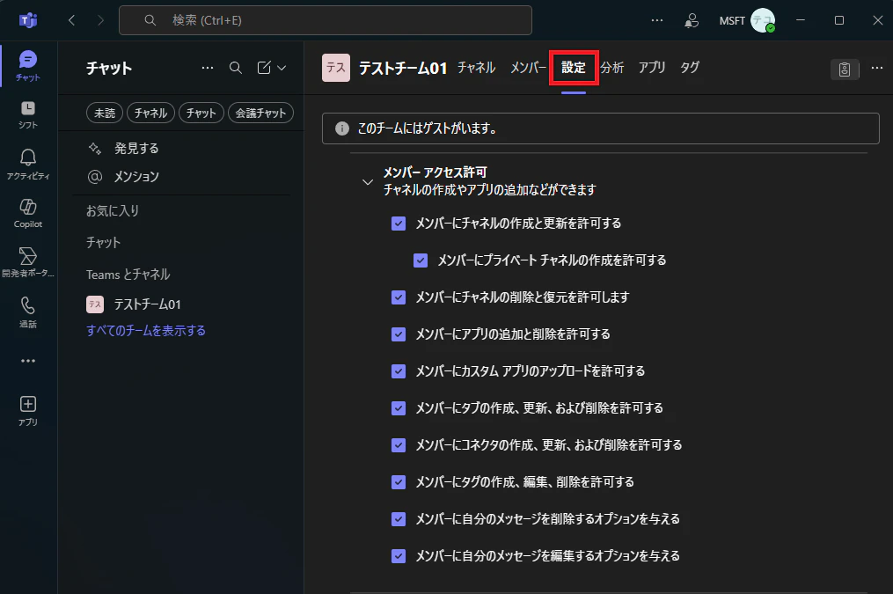893x594 pixels.
Task: Switch to the タグ tab
Action: (x=690, y=68)
